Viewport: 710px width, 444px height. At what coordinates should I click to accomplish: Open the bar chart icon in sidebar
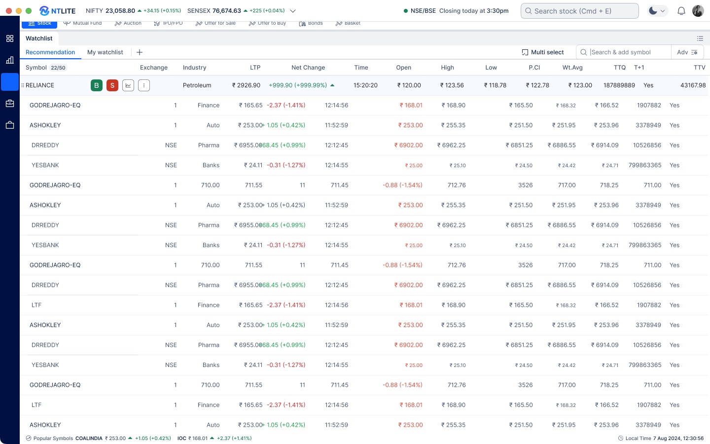coord(10,60)
